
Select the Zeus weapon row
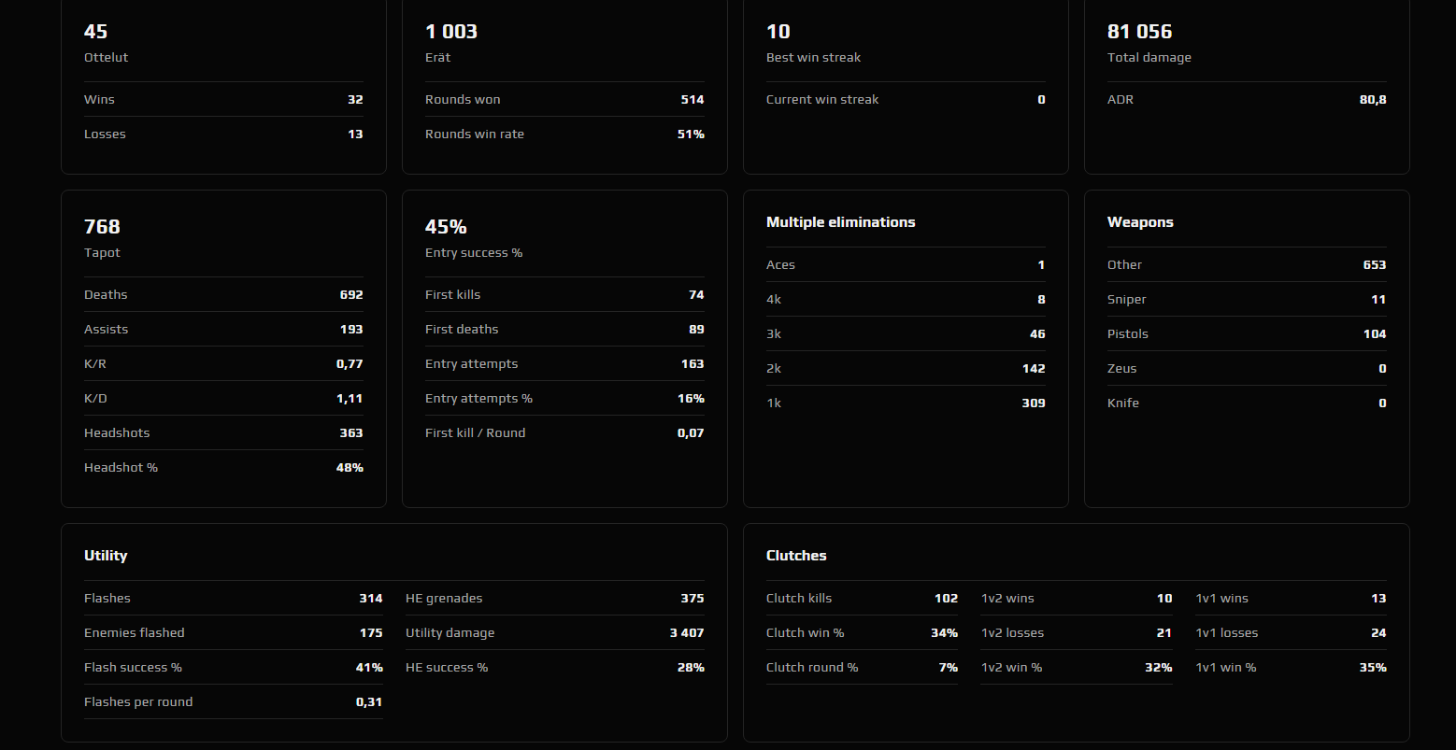click(1246, 369)
